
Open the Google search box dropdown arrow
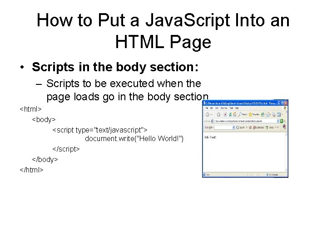pos(233,127)
